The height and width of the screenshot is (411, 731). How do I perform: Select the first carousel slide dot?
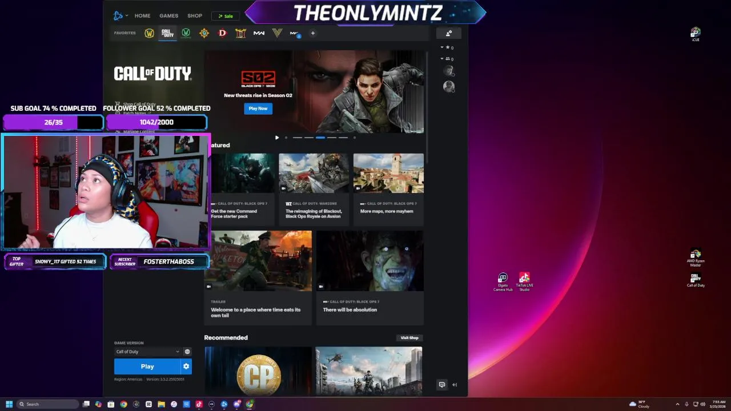286,138
